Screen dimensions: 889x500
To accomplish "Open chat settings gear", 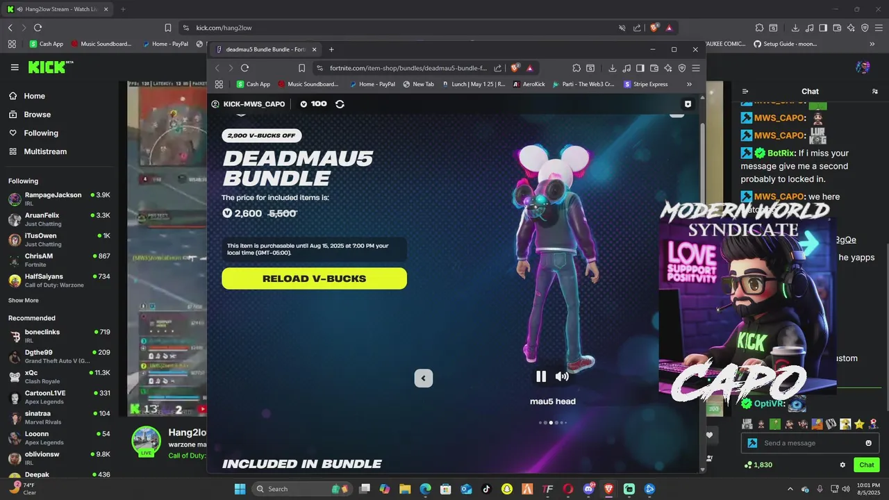I will [x=843, y=465].
